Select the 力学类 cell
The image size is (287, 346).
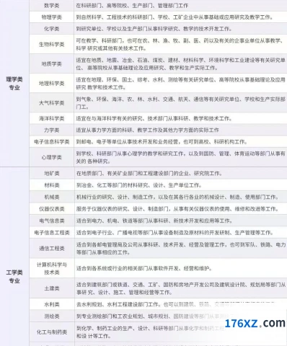tap(52, 130)
